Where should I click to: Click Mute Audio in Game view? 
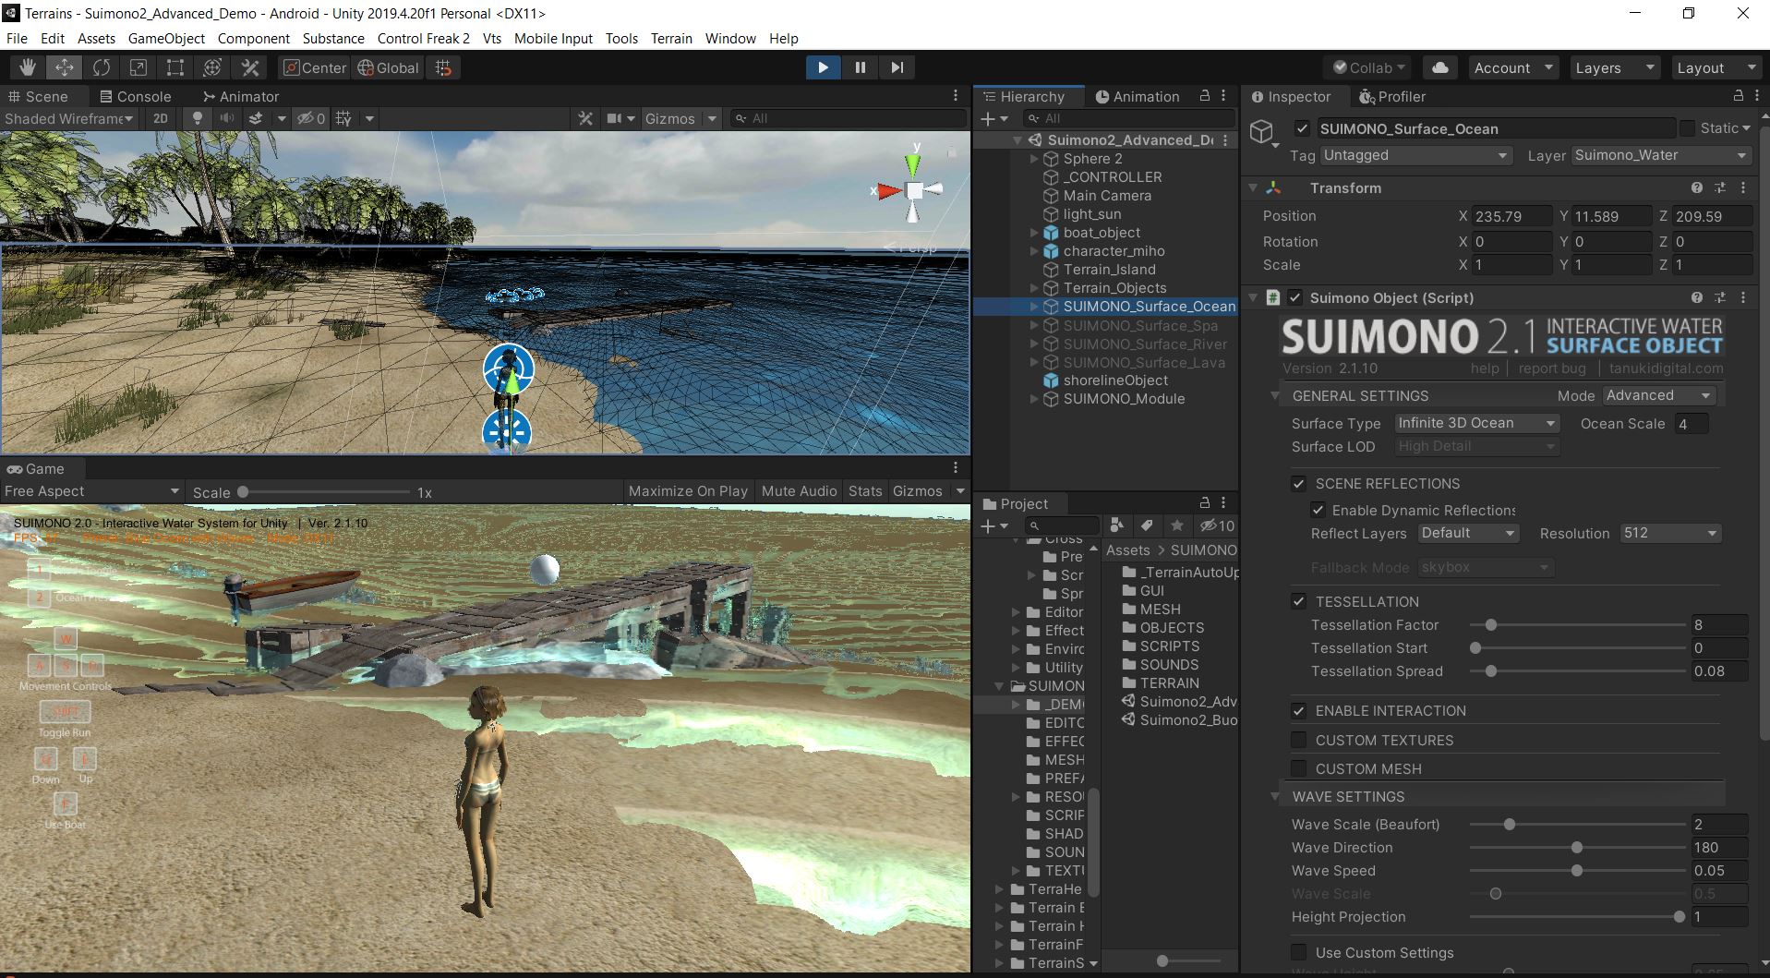coord(799,491)
